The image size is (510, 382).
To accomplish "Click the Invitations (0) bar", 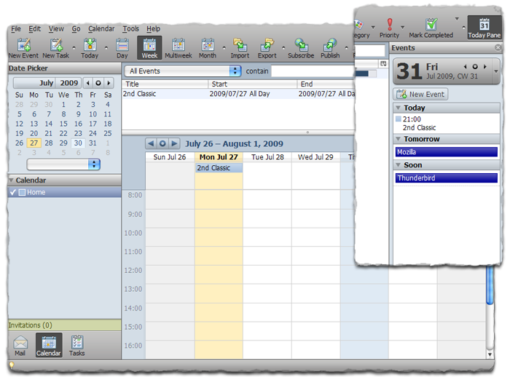I will (x=65, y=325).
